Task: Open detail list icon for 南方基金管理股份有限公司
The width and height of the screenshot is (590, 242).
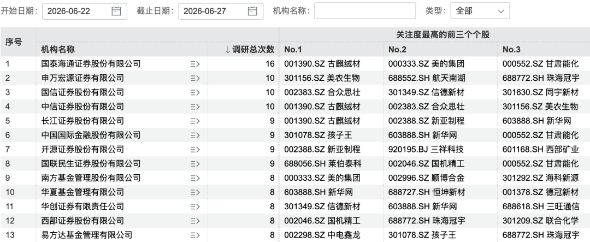Action: point(195,178)
